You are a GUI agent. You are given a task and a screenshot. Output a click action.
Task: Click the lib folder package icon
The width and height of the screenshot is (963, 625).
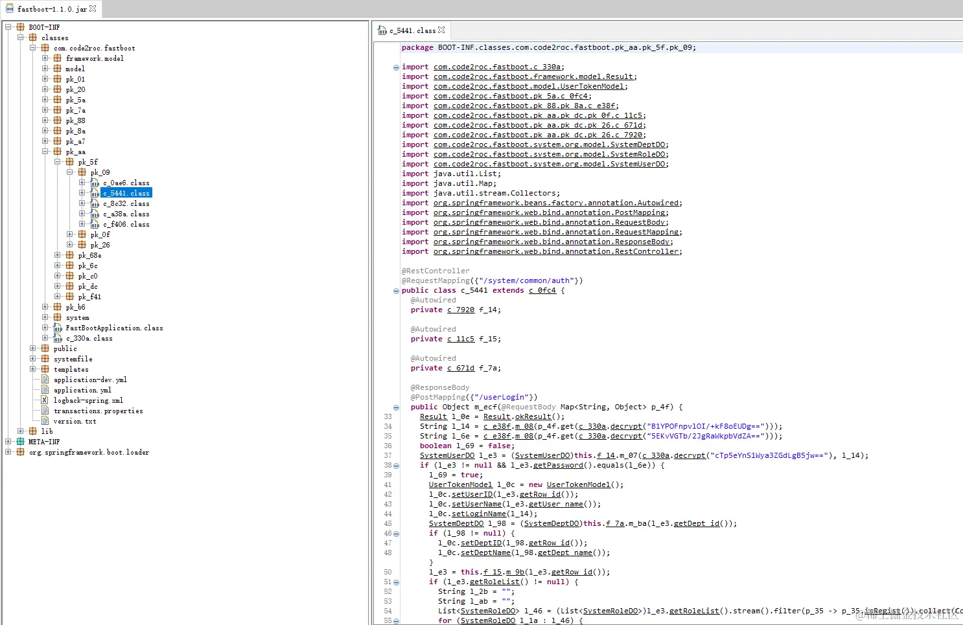point(32,431)
